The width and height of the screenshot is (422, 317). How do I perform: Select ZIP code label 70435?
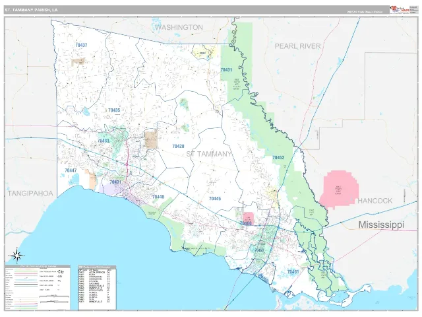pos(114,110)
